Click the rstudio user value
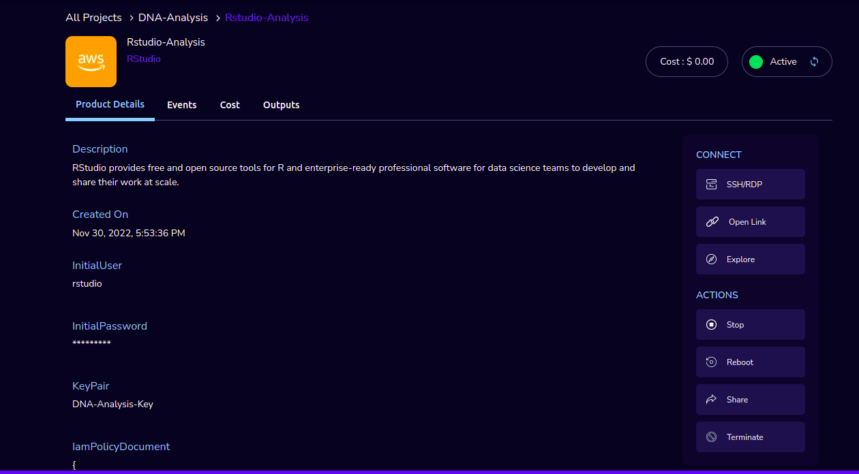Screen dimensions: 859x474 point(87,283)
